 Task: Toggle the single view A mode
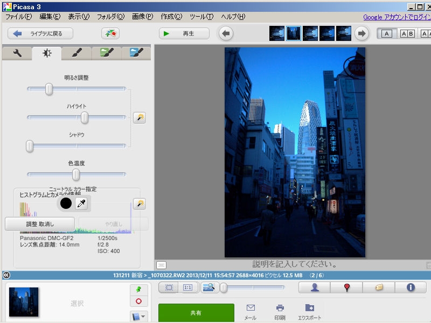(386, 34)
